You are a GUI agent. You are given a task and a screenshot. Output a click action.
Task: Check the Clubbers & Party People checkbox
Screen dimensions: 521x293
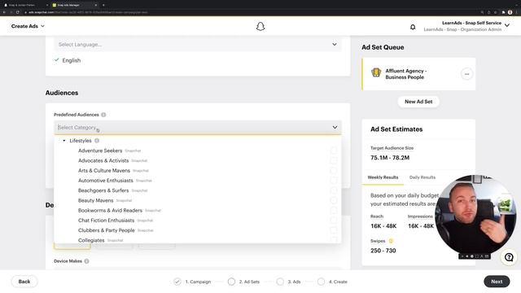(334, 230)
